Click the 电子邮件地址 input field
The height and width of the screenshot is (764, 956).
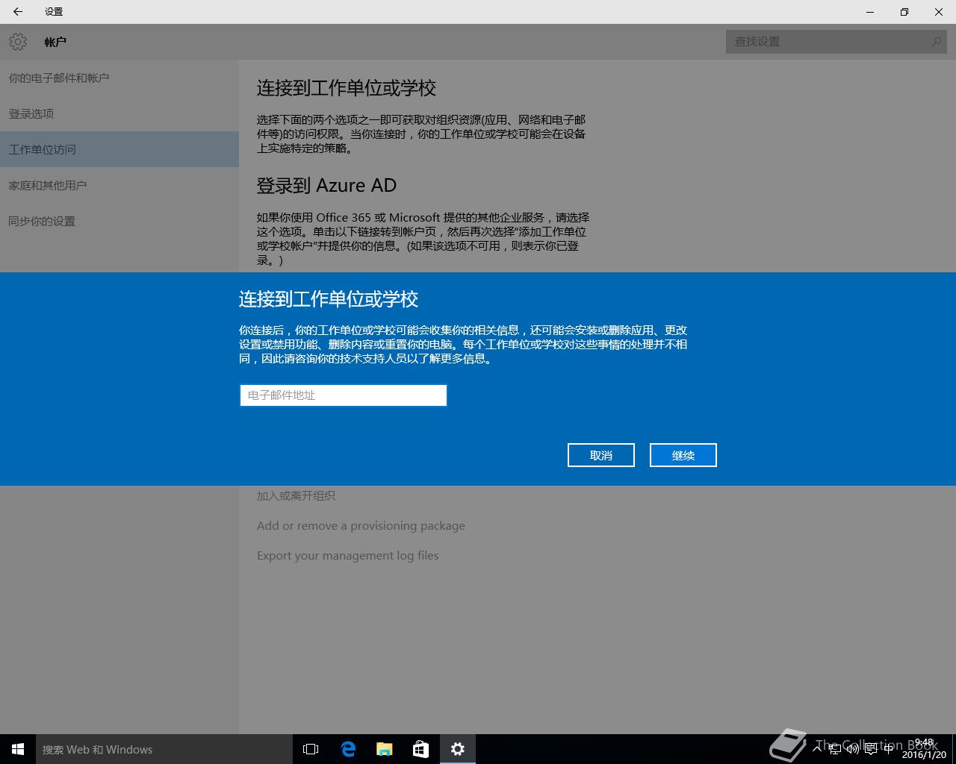coord(343,395)
